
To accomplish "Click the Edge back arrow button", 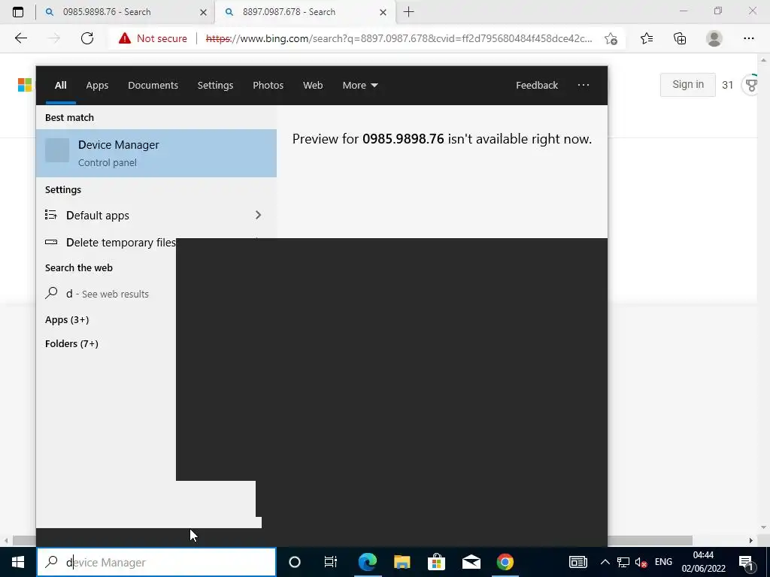I will [20, 38].
